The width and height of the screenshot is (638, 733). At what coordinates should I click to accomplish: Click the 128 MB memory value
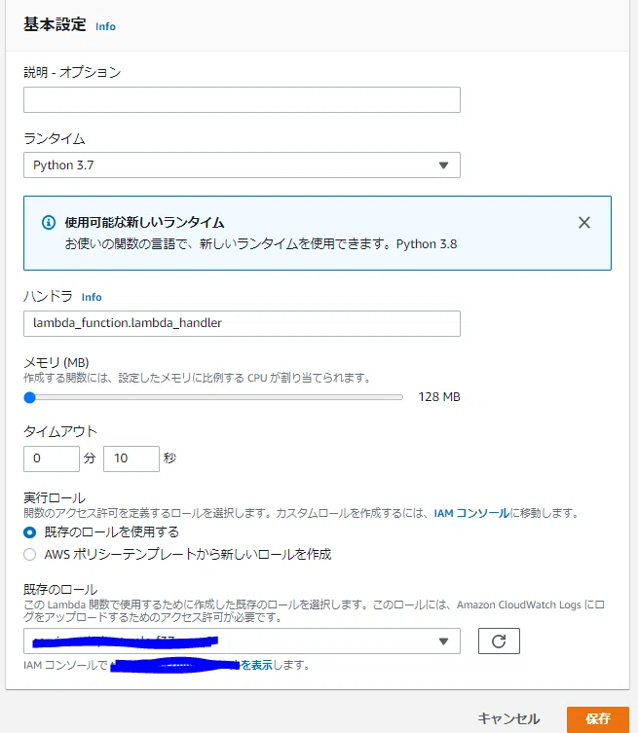439,397
